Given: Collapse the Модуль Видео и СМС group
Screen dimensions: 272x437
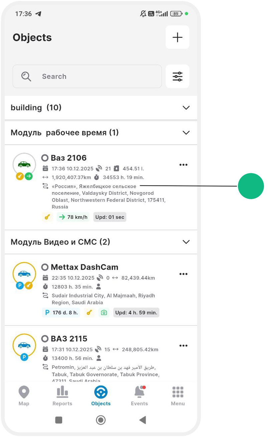Looking at the screenshot, I should (186, 242).
